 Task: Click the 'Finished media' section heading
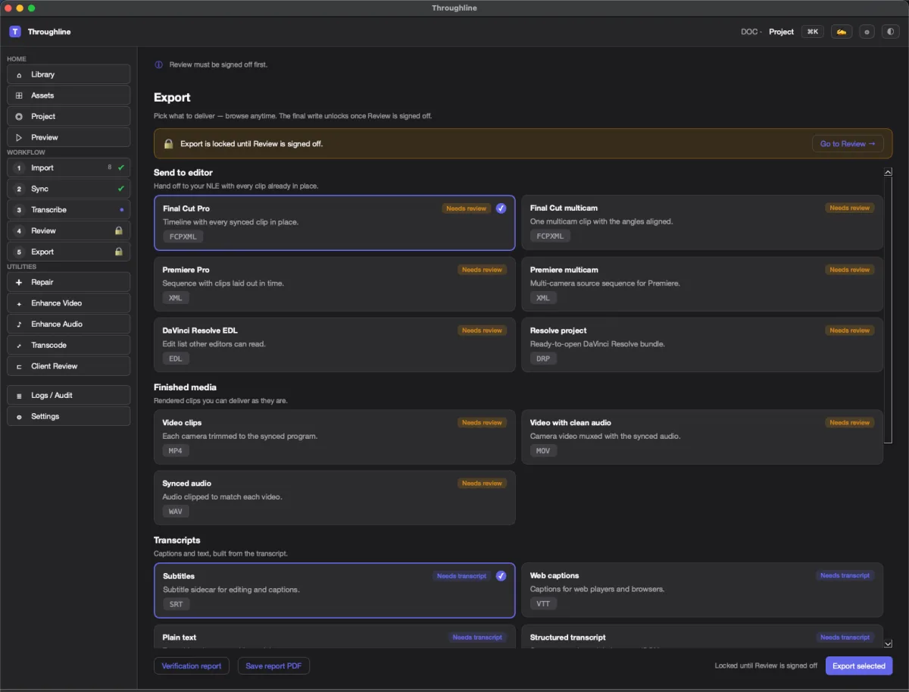tap(185, 387)
